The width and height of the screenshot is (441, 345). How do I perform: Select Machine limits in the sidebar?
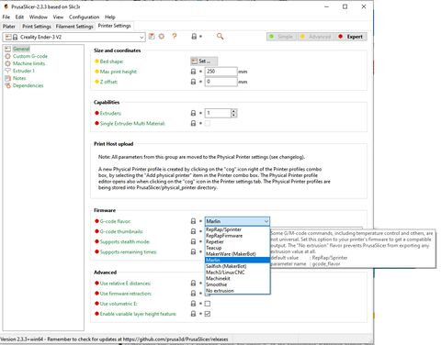[x=28, y=63]
